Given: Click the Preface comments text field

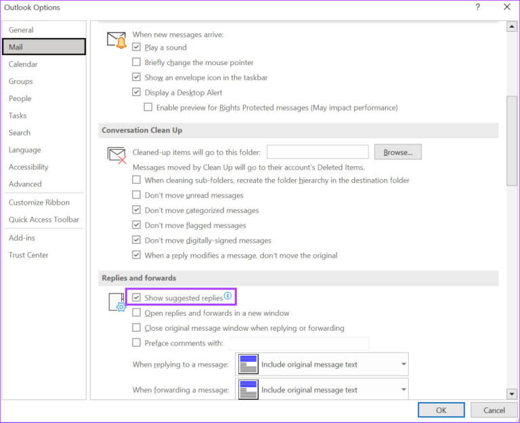Looking at the screenshot, I should [x=299, y=343].
